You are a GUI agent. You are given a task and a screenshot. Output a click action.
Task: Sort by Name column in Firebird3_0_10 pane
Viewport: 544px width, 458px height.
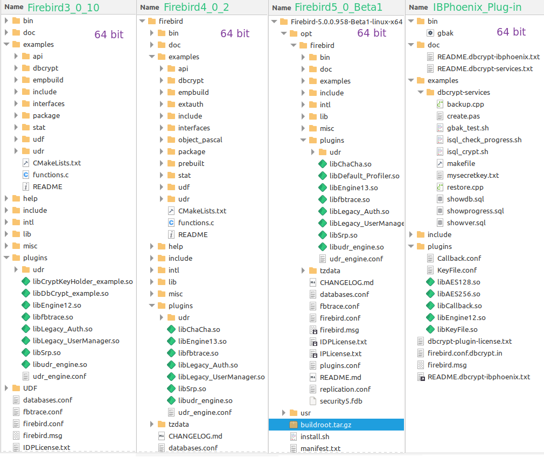coord(14,7)
